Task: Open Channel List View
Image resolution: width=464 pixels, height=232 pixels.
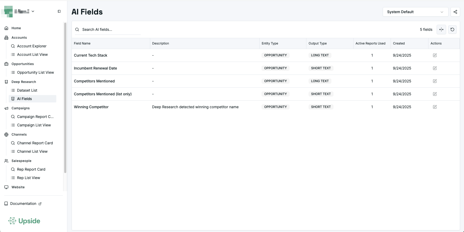Action: [32, 151]
